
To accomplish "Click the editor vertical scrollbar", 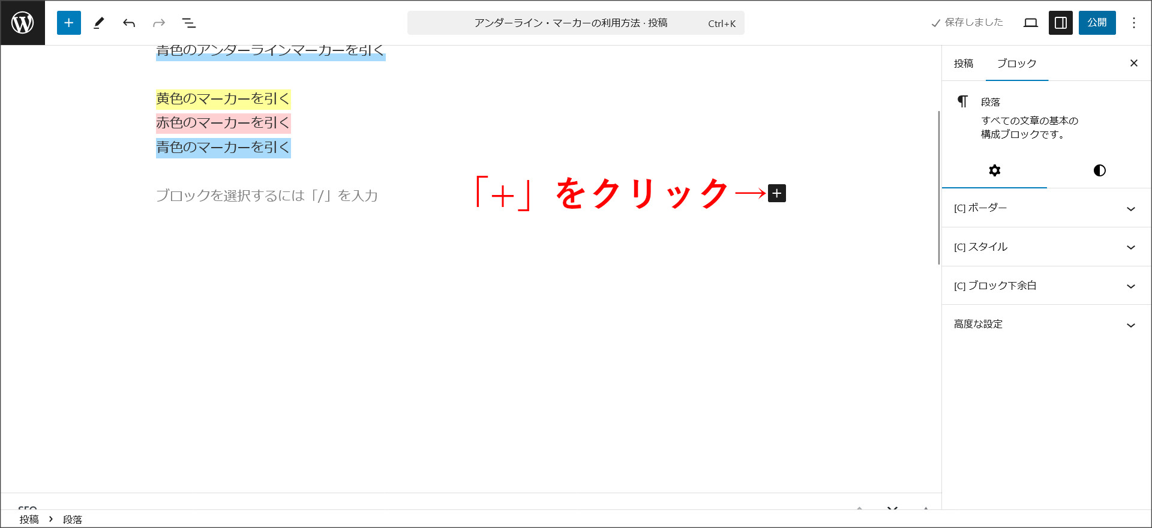I will [x=939, y=187].
